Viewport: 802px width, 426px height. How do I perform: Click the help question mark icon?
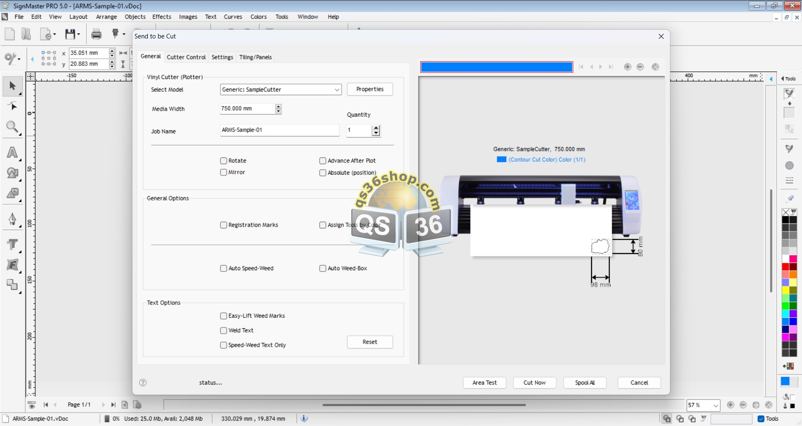pos(143,383)
